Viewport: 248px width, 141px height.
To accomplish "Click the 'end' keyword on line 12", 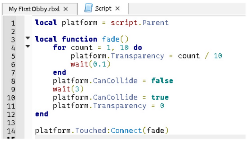I will click(42, 114).
